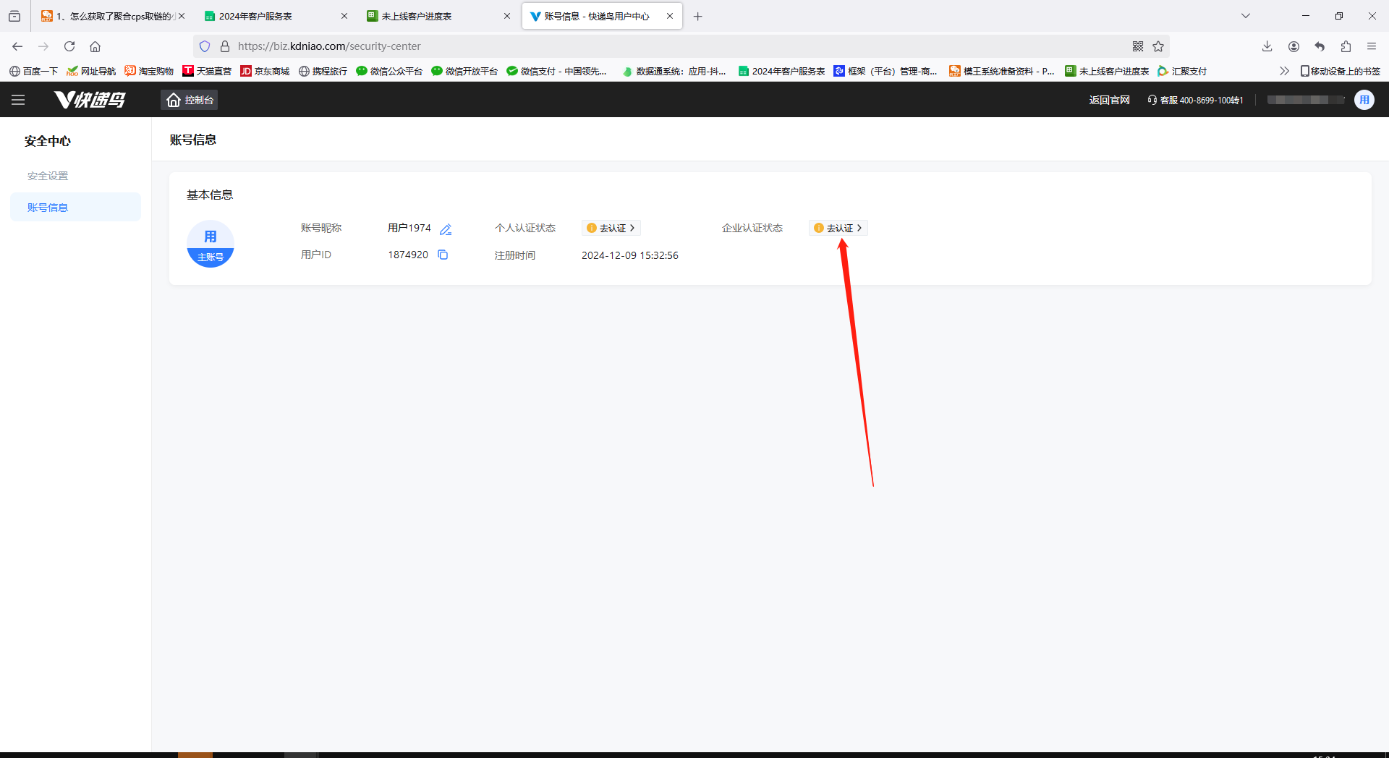Click the QR code icon in the address bar
This screenshot has height=758, width=1389.
[x=1137, y=46]
